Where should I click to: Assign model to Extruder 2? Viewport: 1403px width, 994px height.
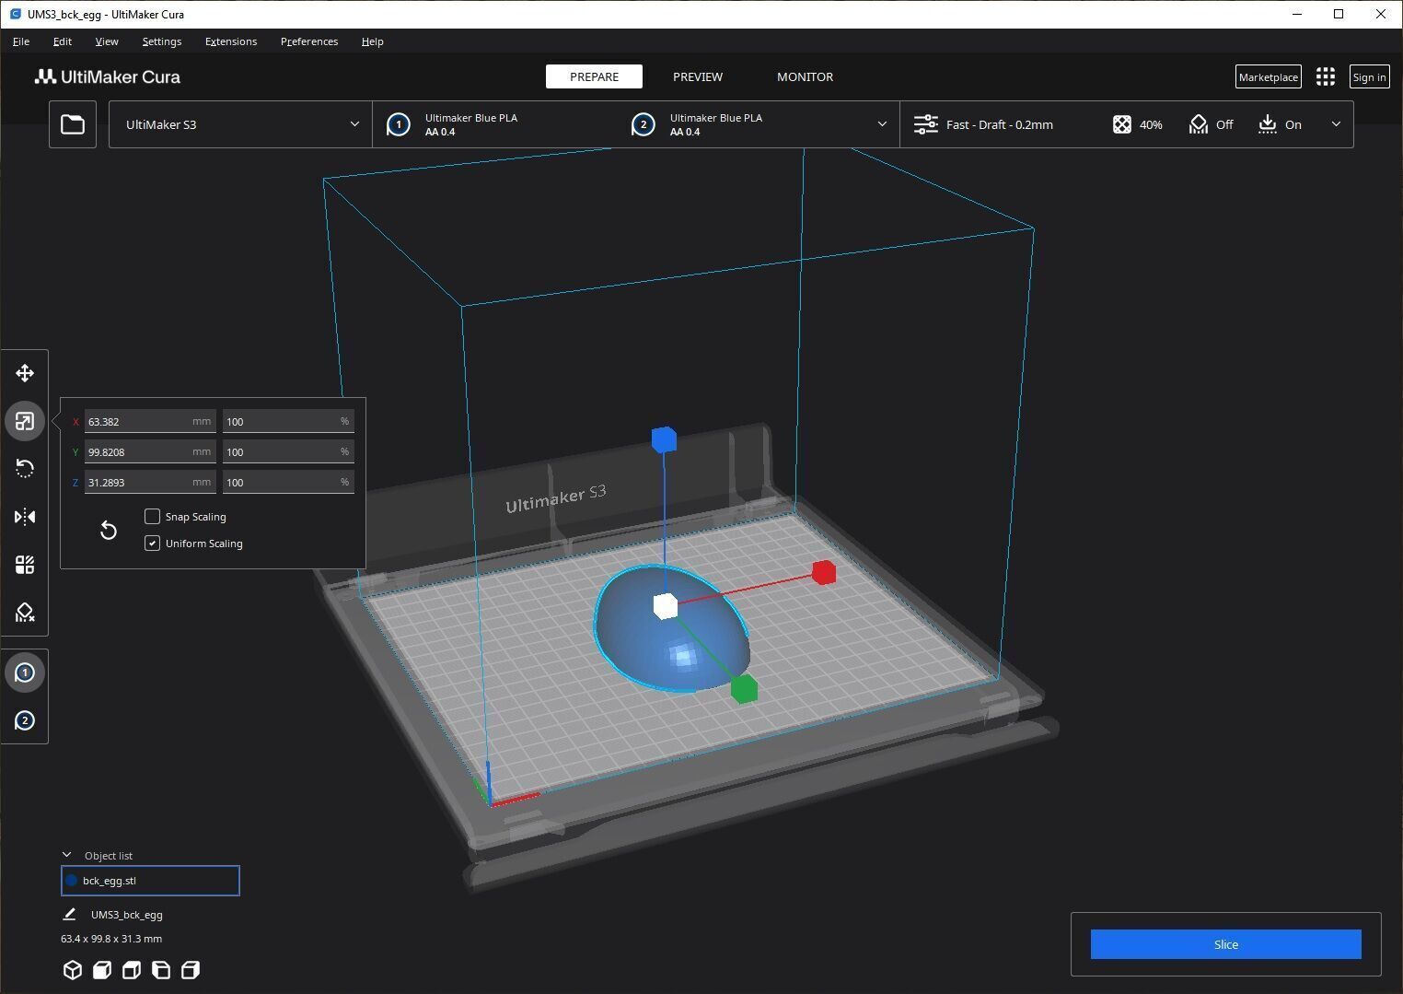tap(25, 720)
